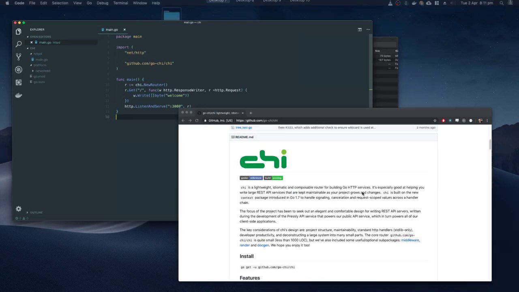Open the Docker view in activity bar
The image size is (519, 292).
pyautogui.click(x=18, y=95)
